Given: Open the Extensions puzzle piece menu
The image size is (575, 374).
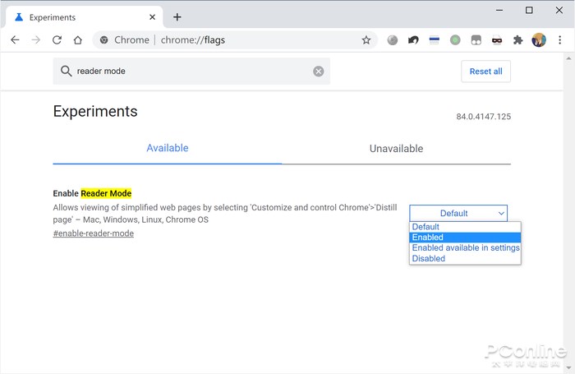Looking at the screenshot, I should (x=517, y=40).
